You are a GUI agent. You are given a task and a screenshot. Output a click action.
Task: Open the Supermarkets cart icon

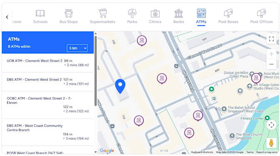click(x=102, y=13)
